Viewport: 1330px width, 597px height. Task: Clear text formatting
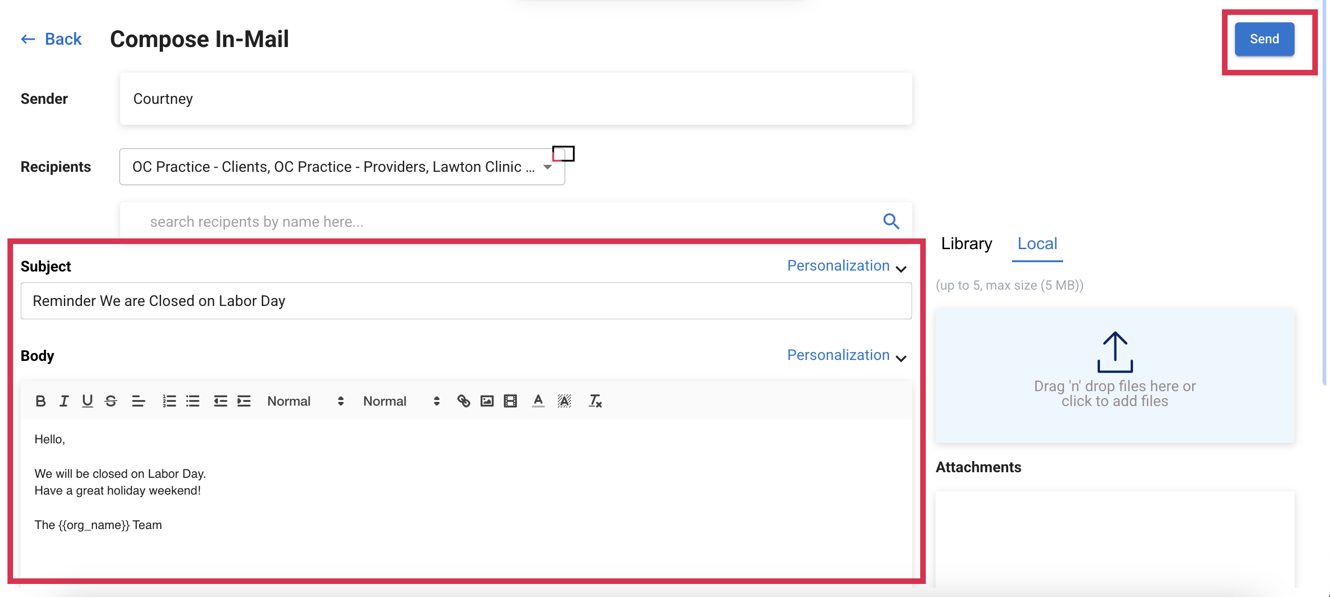[595, 401]
